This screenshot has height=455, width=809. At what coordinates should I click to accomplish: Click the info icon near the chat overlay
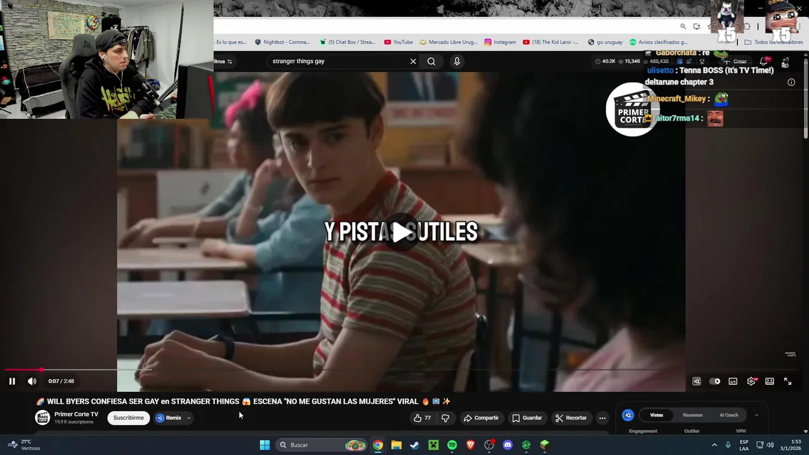pos(791,82)
